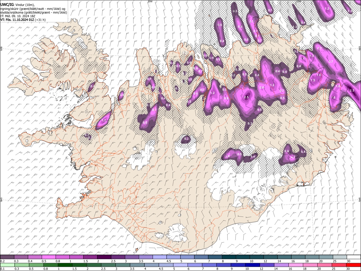Select bottom-row legend swatch between 25 and 30

(340, 265)
